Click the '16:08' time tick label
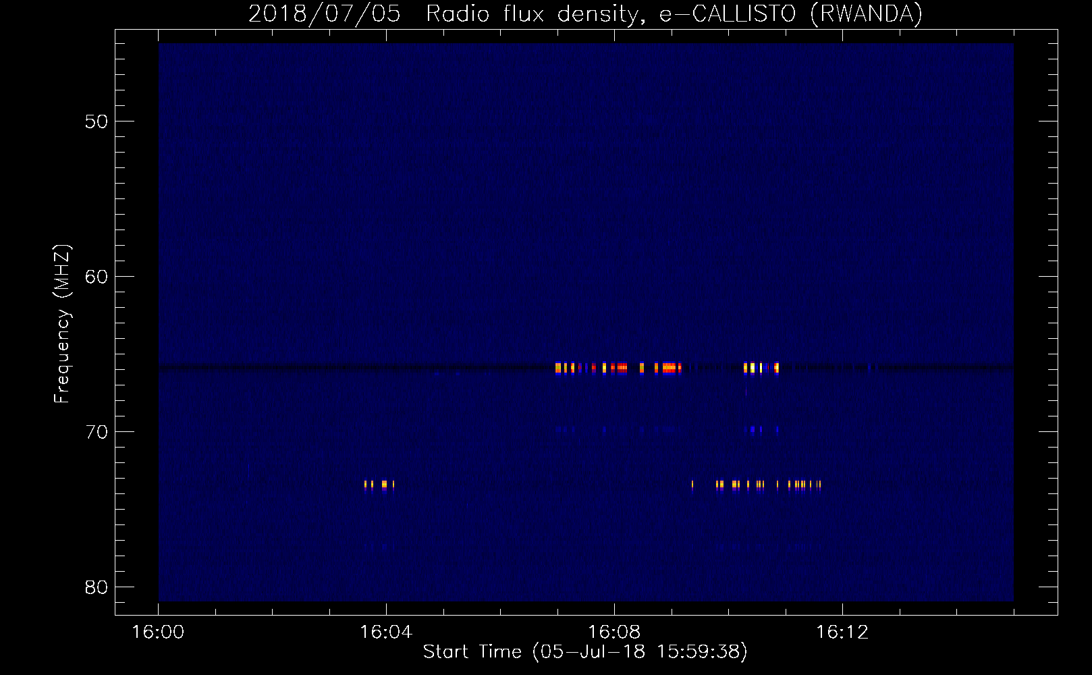The height and width of the screenshot is (675, 1092). click(x=614, y=632)
